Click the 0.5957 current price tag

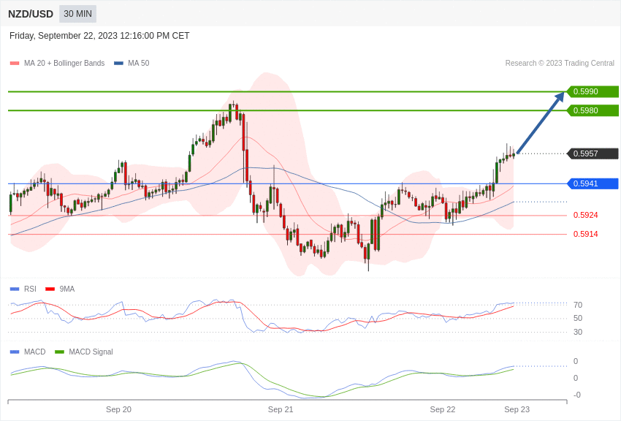(593, 153)
